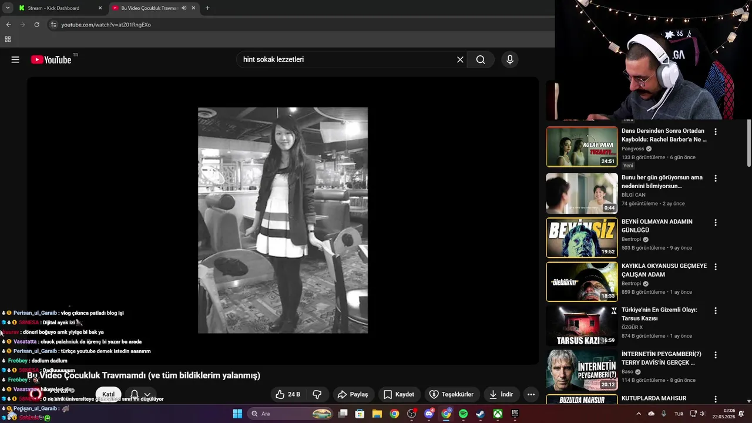Clear the search query with the X
The image size is (752, 423).
(x=460, y=59)
